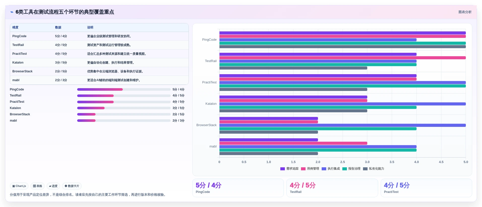This screenshot has height=207, width=482.
Task: Click PractiTest's 需求追踪 purple bar
Action: (x=318, y=76)
